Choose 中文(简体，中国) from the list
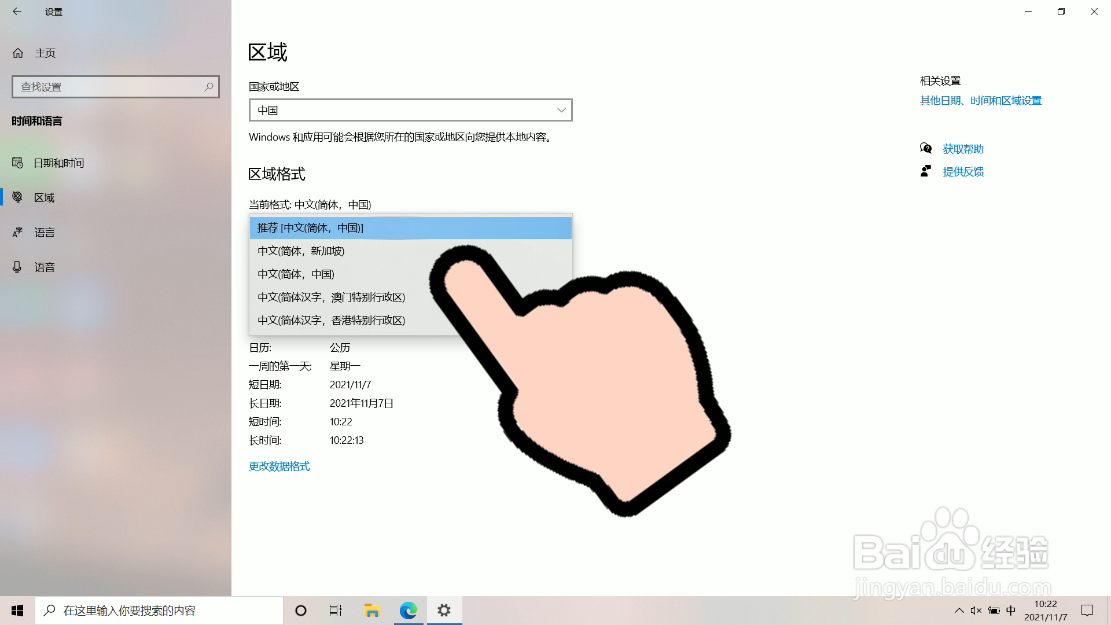1111x625 pixels. [411, 274]
